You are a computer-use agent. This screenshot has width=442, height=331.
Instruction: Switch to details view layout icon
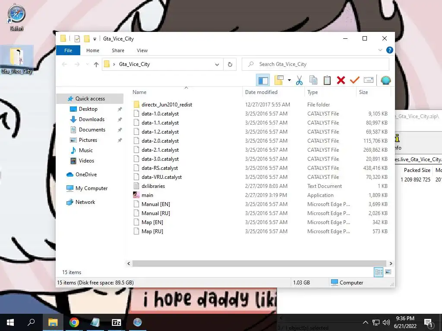point(379,272)
